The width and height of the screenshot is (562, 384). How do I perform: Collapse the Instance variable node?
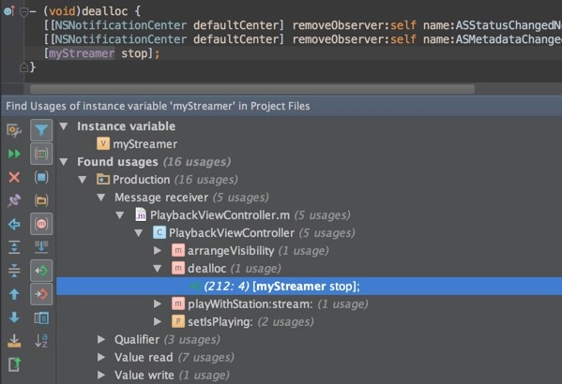click(x=64, y=126)
